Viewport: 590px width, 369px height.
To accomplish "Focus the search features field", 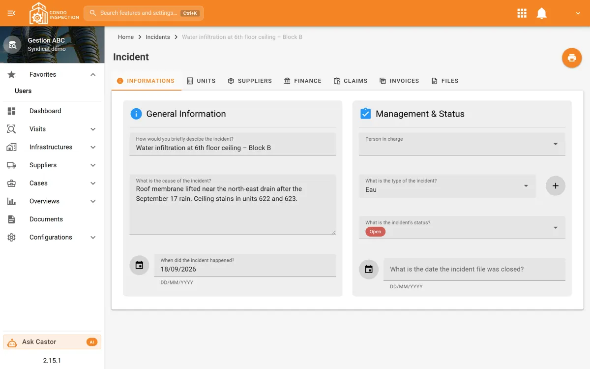I will pos(144,13).
